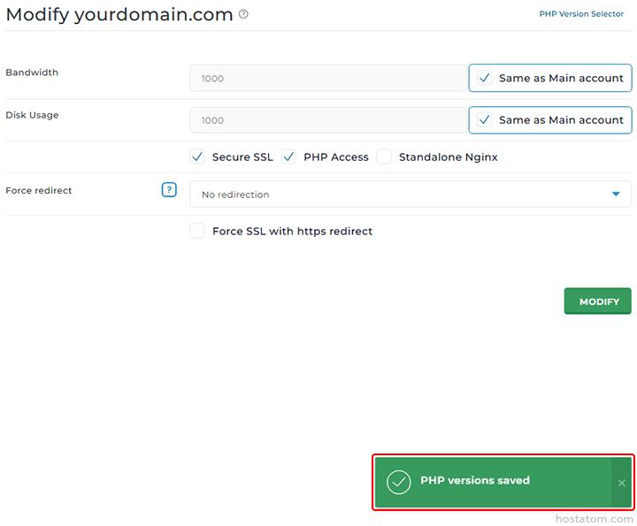Open the PHP Version Selector link

[581, 14]
